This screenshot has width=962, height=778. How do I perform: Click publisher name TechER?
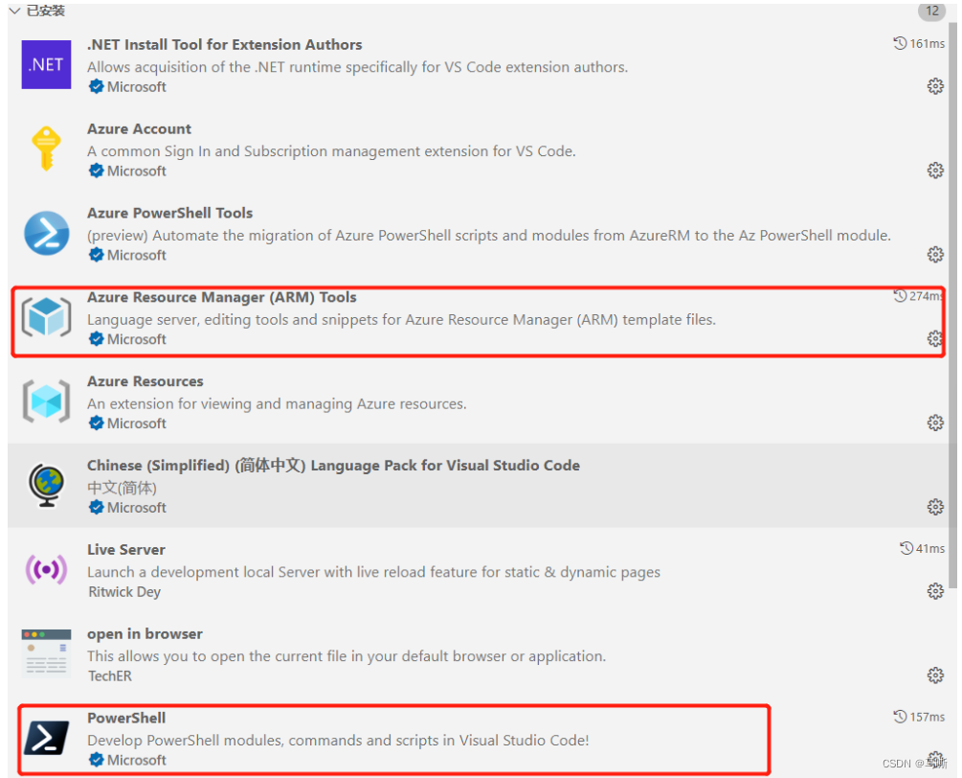click(110, 676)
